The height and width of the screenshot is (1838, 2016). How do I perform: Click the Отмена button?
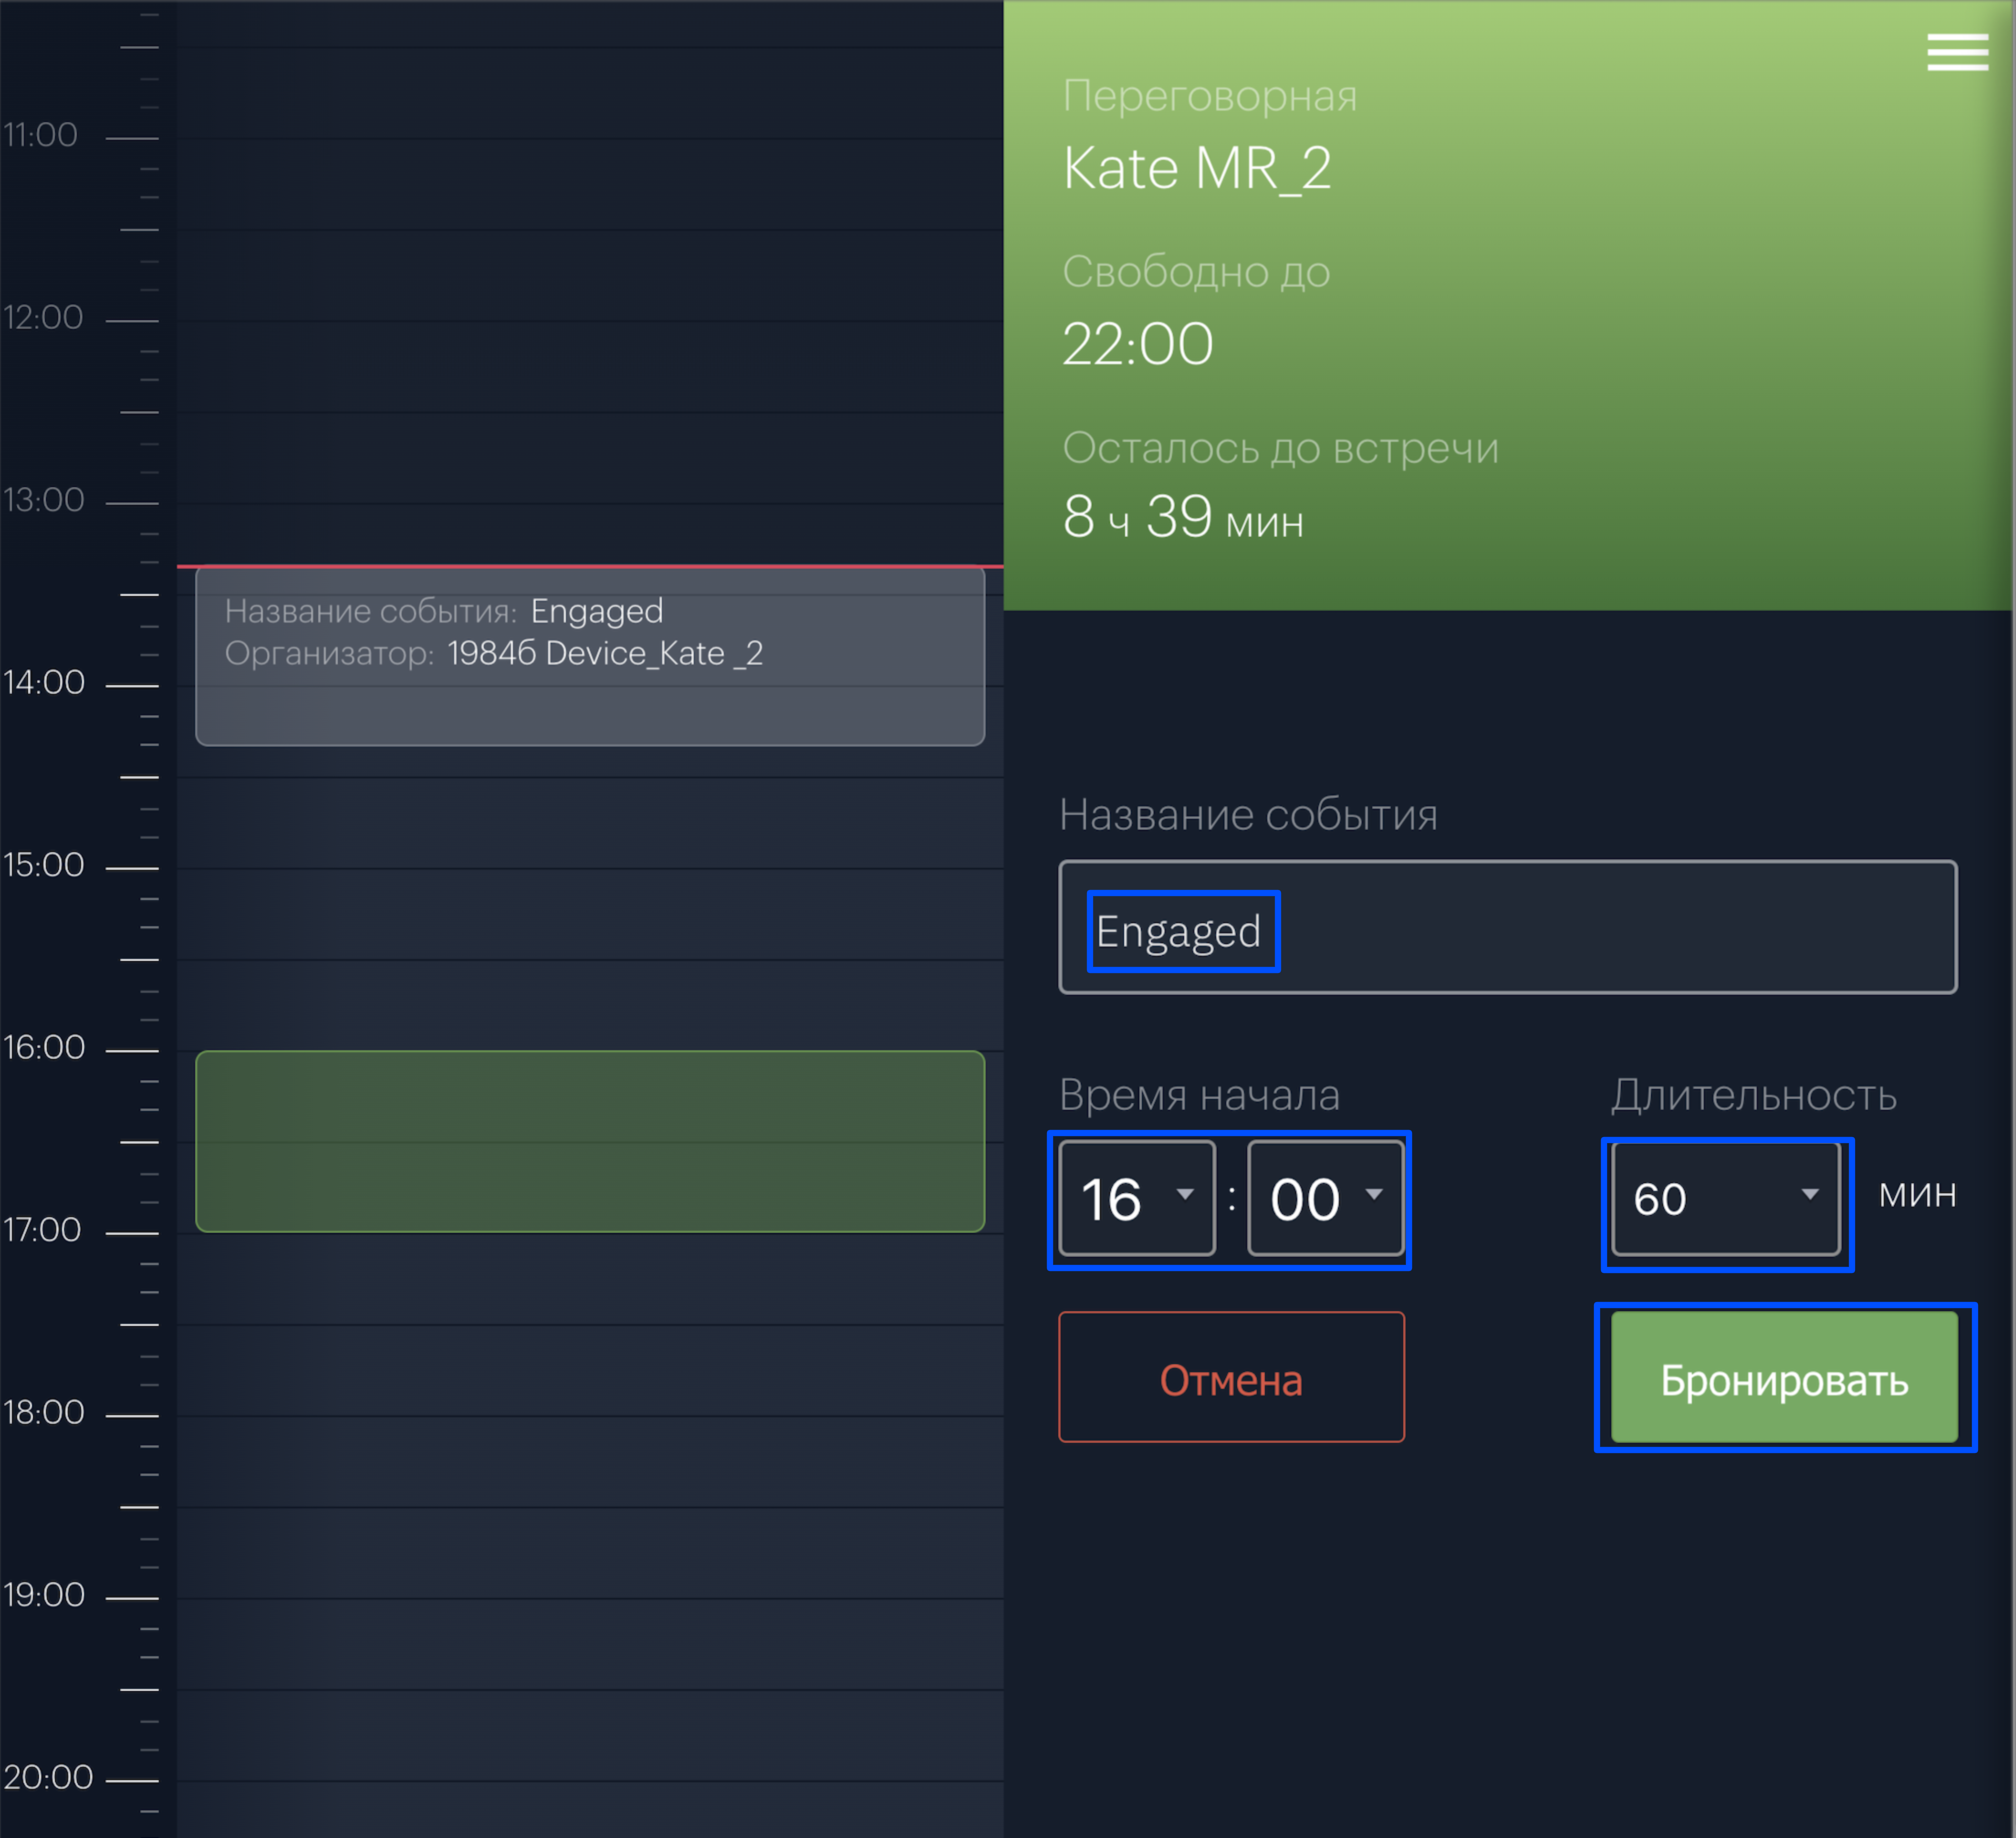[1231, 1377]
